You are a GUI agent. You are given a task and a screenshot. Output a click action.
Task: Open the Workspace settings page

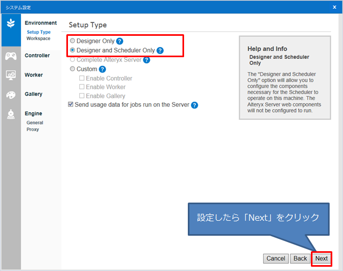(x=38, y=38)
